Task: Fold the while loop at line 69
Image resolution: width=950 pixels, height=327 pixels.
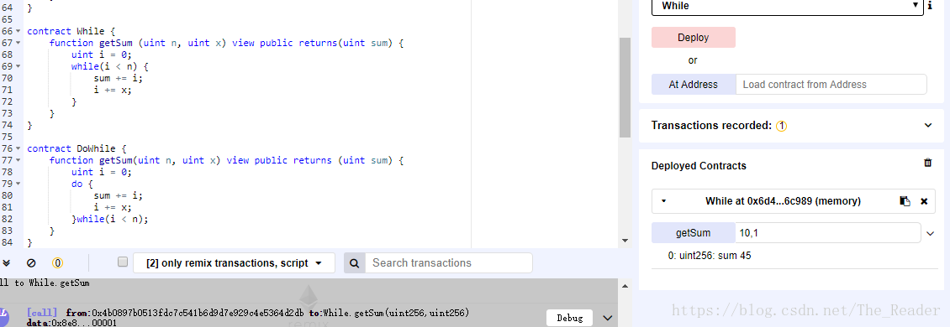Action: [18, 66]
